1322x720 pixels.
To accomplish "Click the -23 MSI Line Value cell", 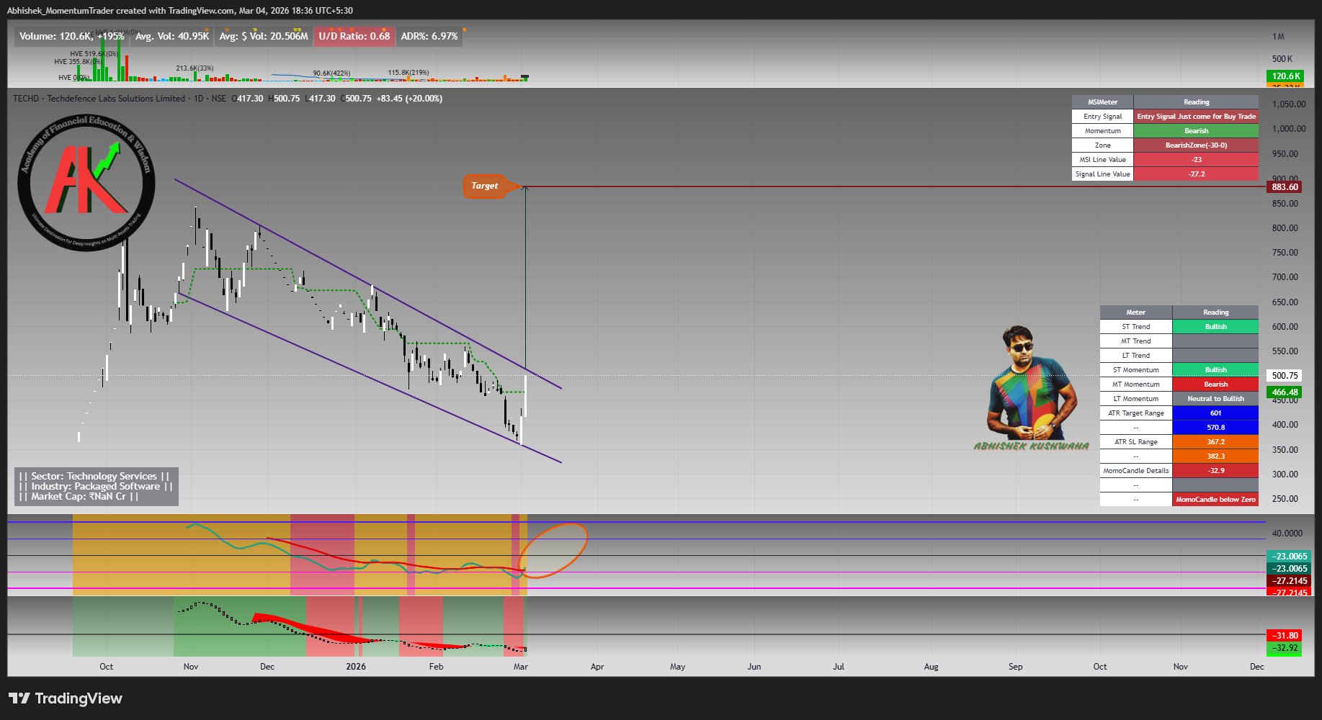I will [x=1196, y=160].
